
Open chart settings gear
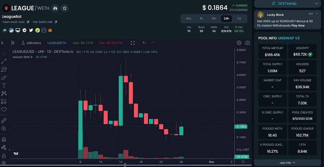tap(239, 43)
